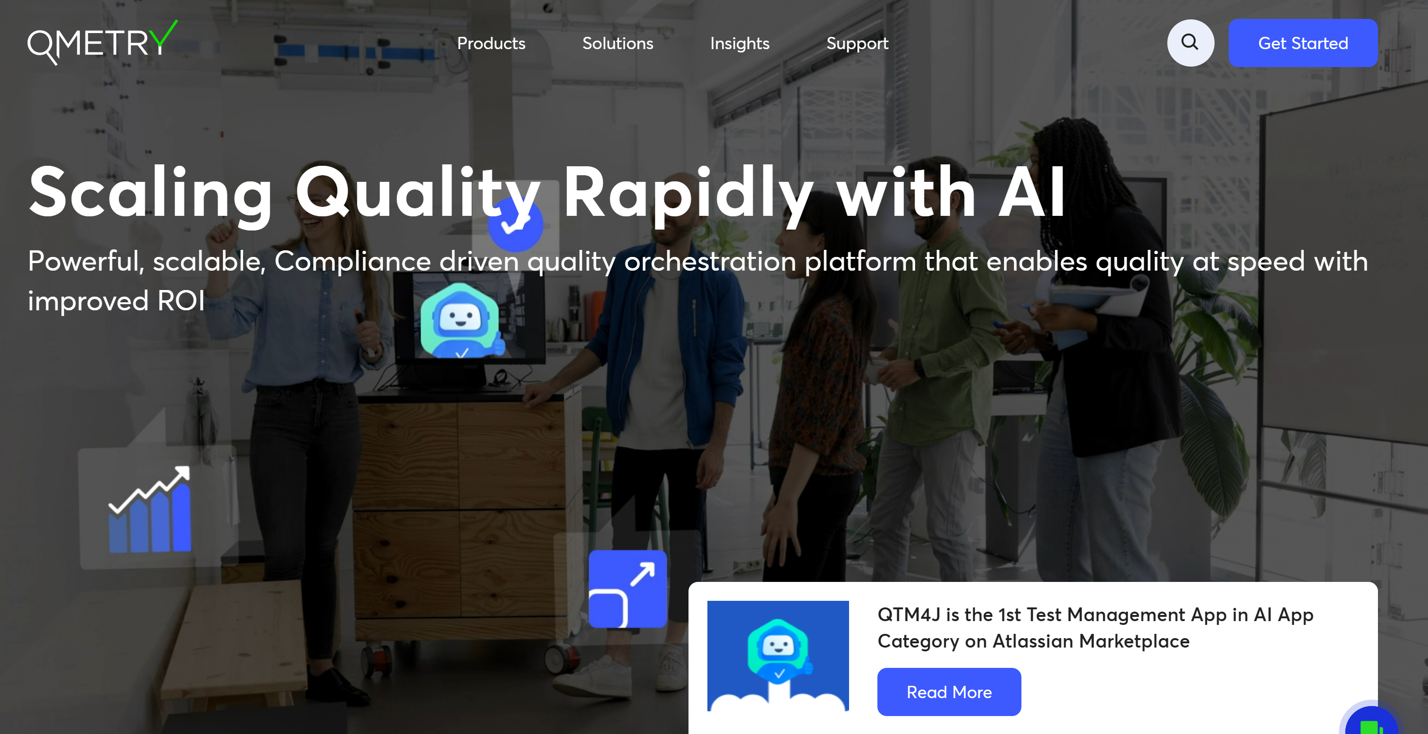The image size is (1428, 734).
Task: Select the Products menu item
Action: (490, 42)
